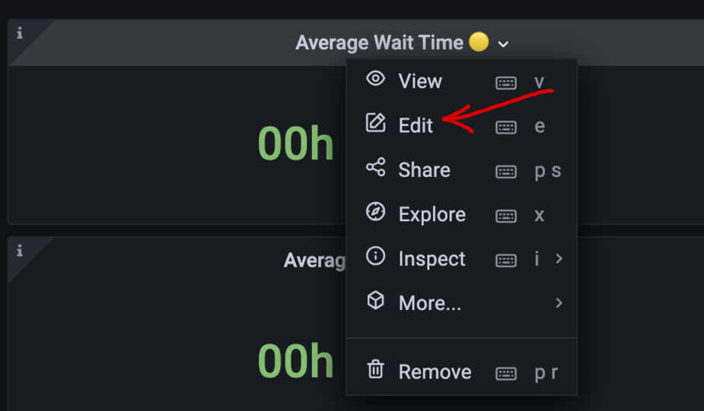Click the green 00h value in top panel
704x411 pixels.
(295, 144)
